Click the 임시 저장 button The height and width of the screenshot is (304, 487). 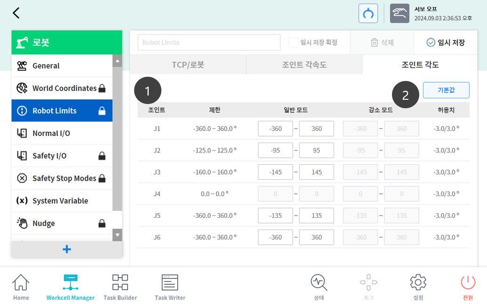pos(445,42)
